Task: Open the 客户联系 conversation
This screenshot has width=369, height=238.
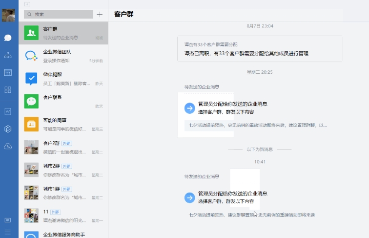Action: pos(63,101)
